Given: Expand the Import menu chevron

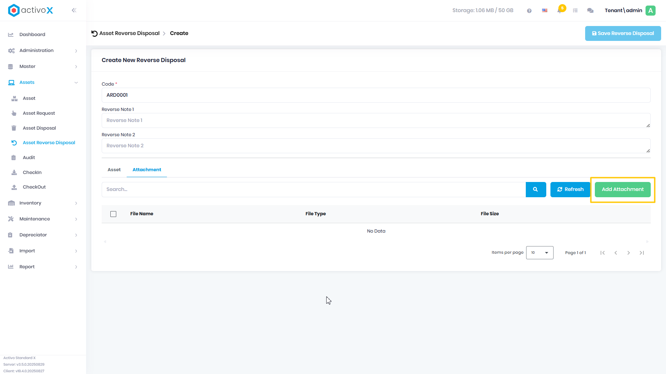Looking at the screenshot, I should pyautogui.click(x=76, y=251).
